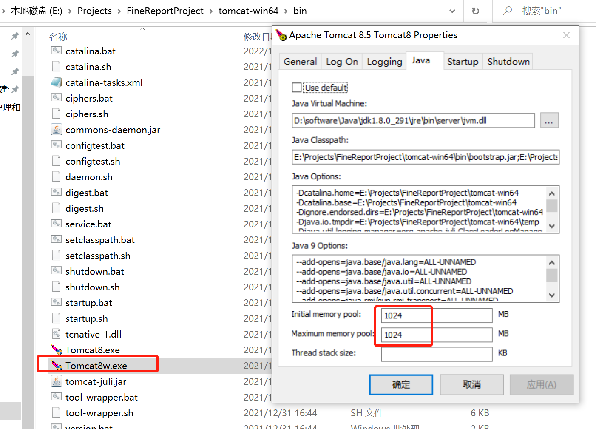This screenshot has width=596, height=429.
Task: Click the 取消 button
Action: pyautogui.click(x=472, y=385)
